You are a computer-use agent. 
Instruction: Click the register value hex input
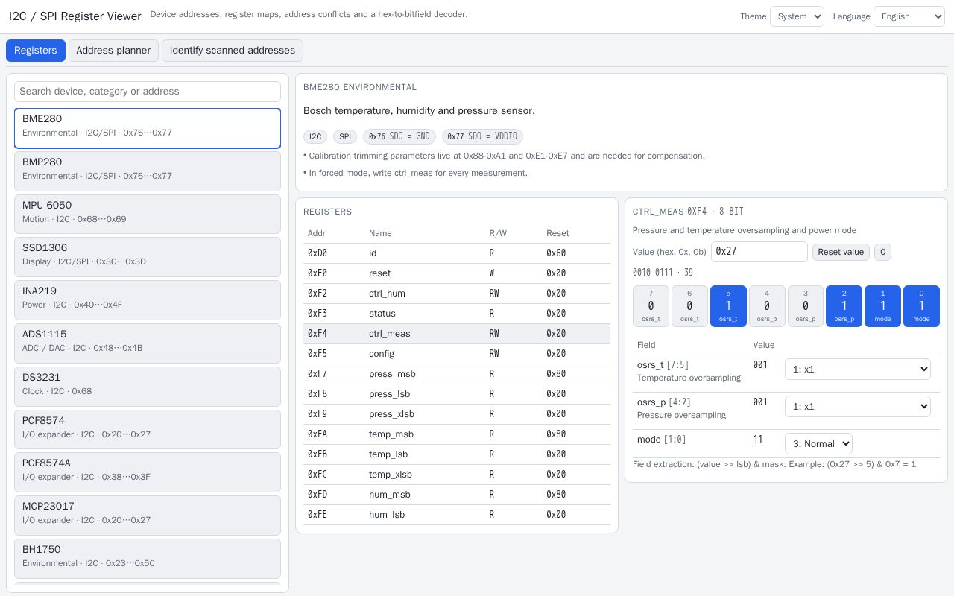(x=759, y=252)
